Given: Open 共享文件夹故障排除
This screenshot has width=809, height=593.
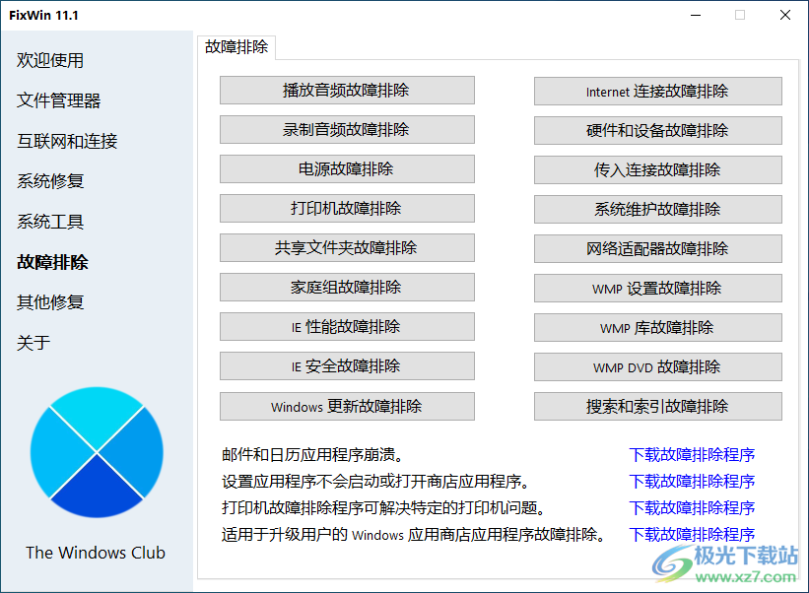Looking at the screenshot, I should [x=346, y=248].
